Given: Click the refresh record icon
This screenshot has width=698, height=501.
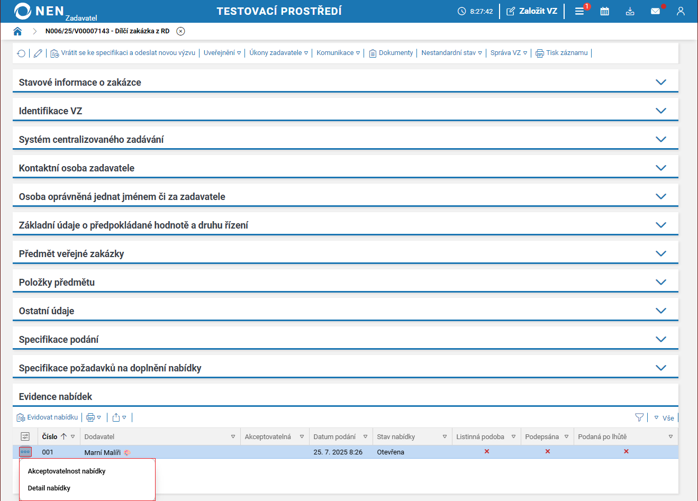Looking at the screenshot, I should (21, 53).
